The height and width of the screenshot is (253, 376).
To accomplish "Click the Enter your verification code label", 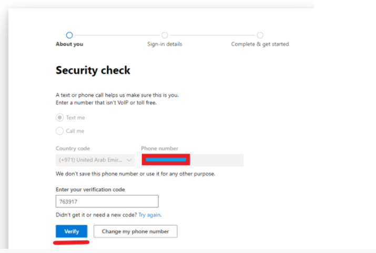I will 90,189.
